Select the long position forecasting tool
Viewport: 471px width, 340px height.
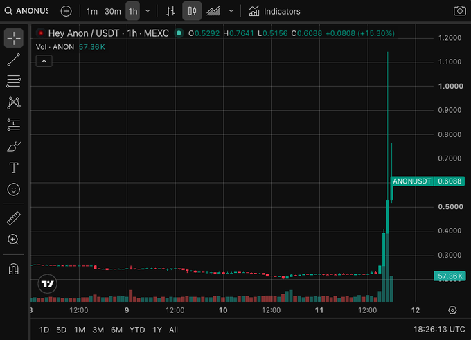tap(14, 125)
